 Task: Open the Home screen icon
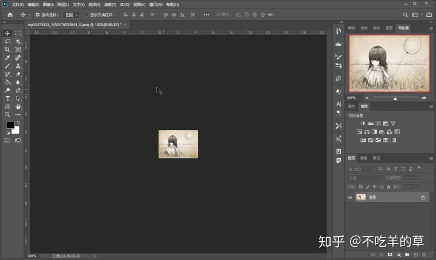[10, 15]
